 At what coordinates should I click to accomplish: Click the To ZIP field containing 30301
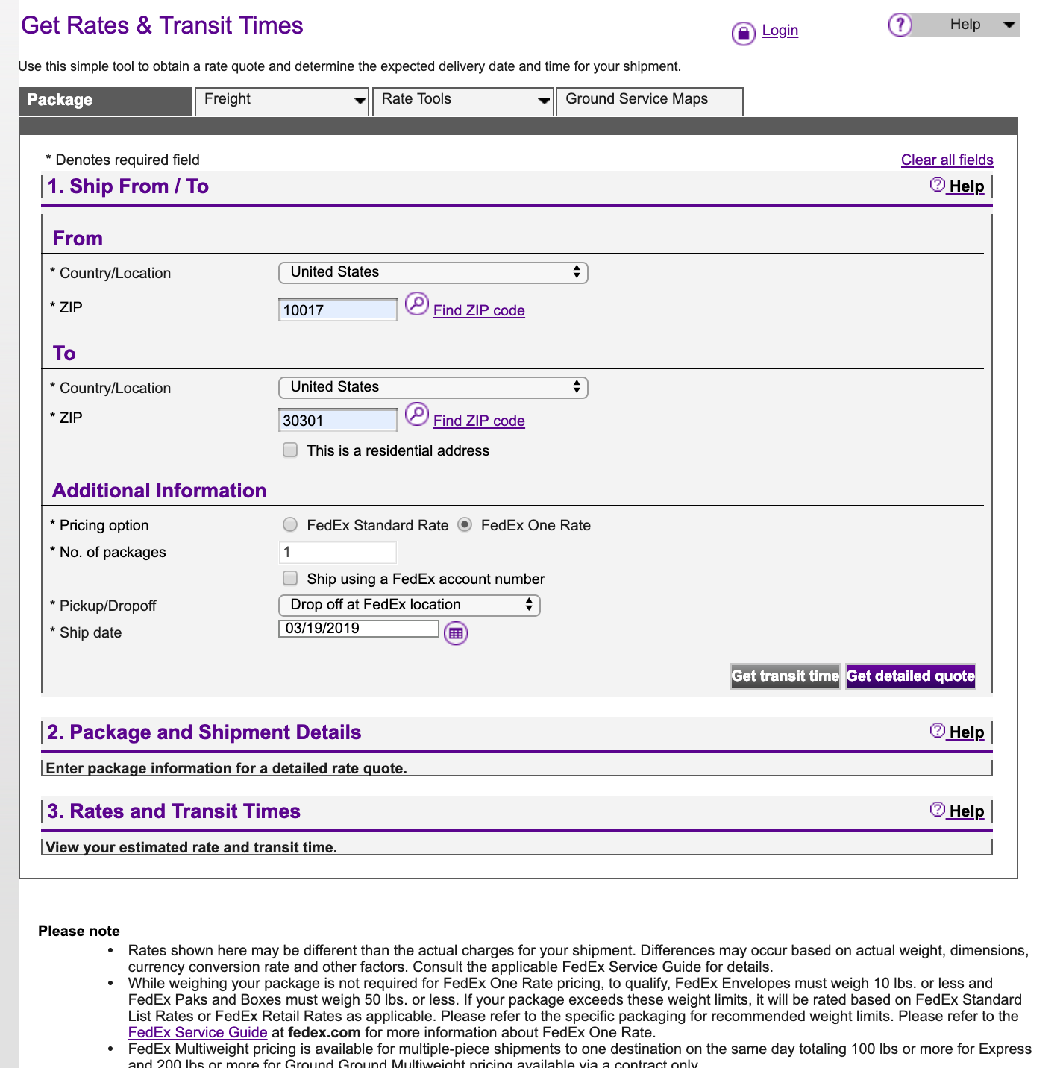338,421
